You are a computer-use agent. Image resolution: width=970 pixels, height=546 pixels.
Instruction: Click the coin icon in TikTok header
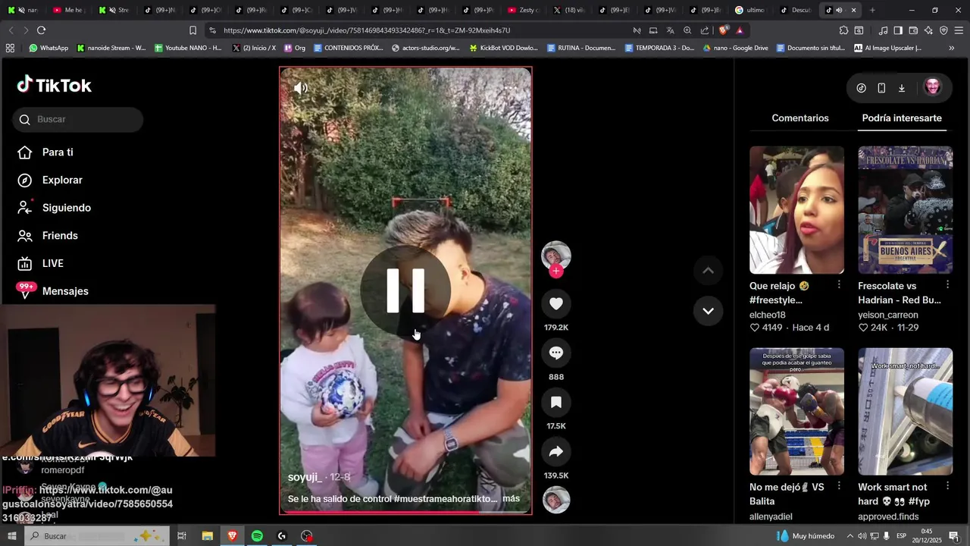point(861,88)
